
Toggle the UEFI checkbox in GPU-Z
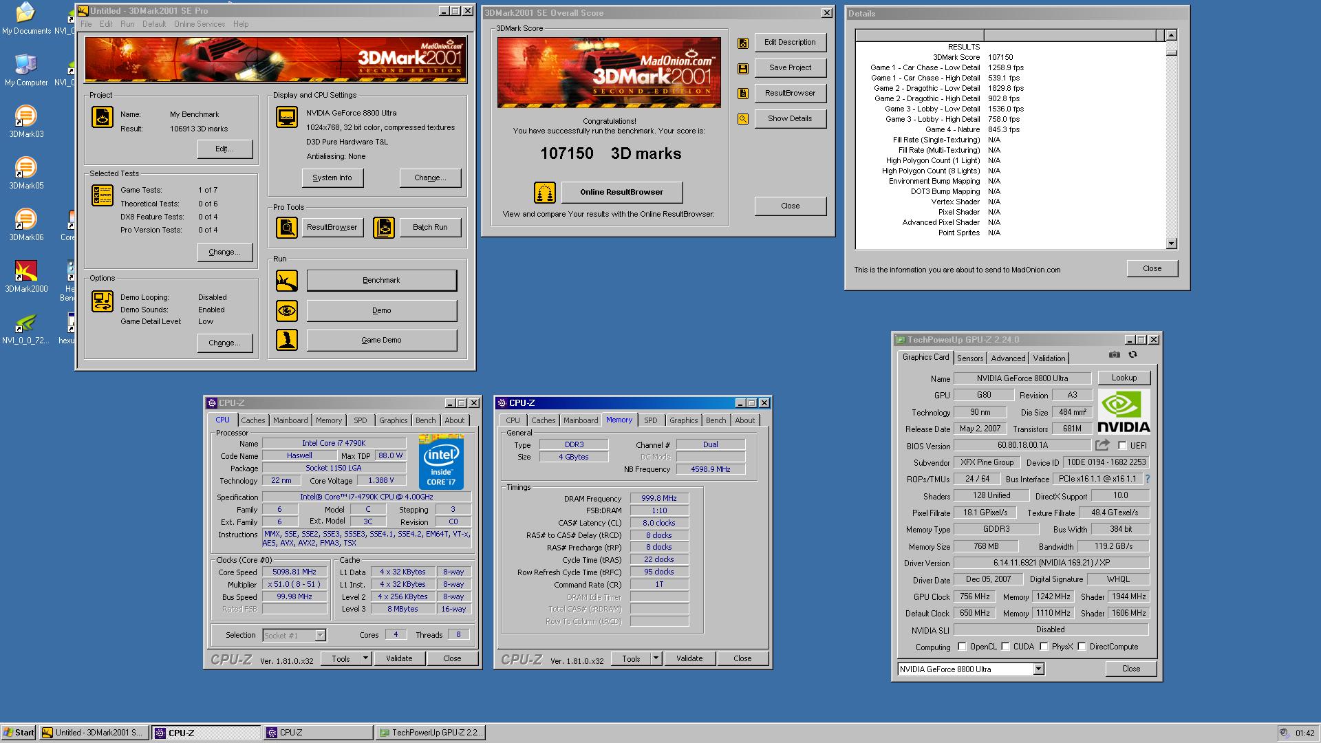click(1122, 445)
